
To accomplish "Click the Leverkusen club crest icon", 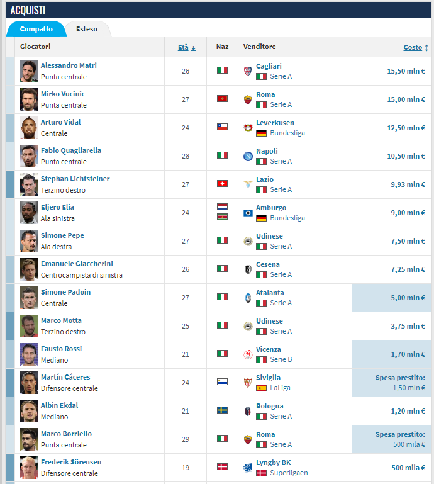I will [248, 128].
